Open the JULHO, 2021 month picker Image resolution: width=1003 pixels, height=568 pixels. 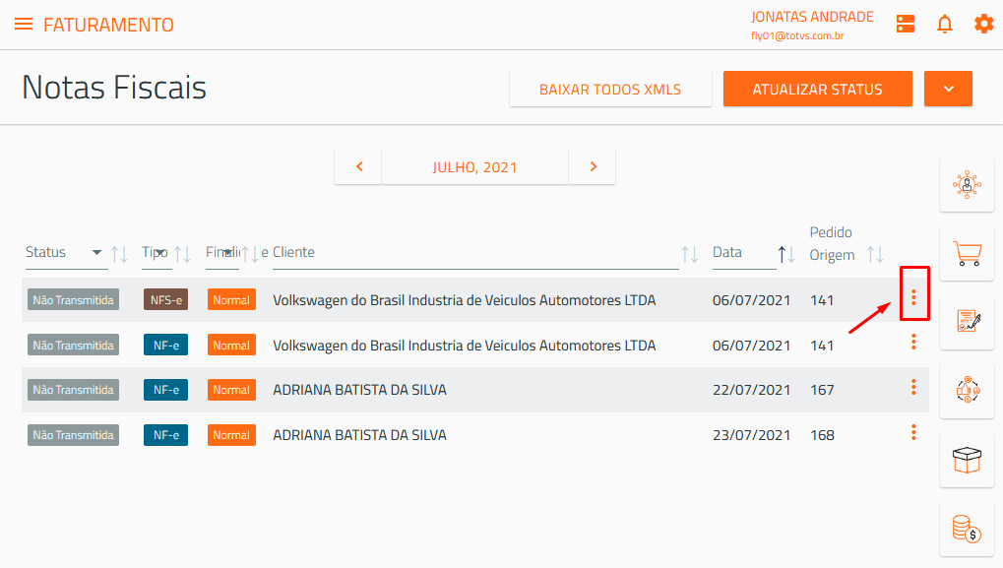click(474, 167)
